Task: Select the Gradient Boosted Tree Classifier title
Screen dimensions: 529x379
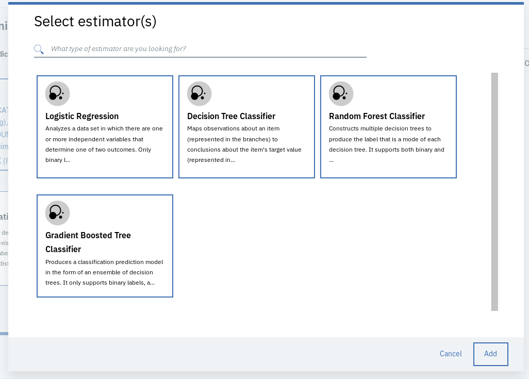Action: [x=88, y=242]
